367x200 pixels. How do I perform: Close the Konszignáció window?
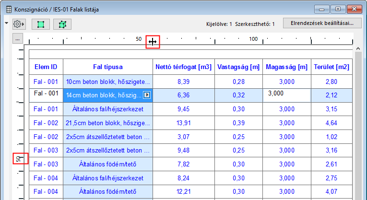tap(355, 10)
